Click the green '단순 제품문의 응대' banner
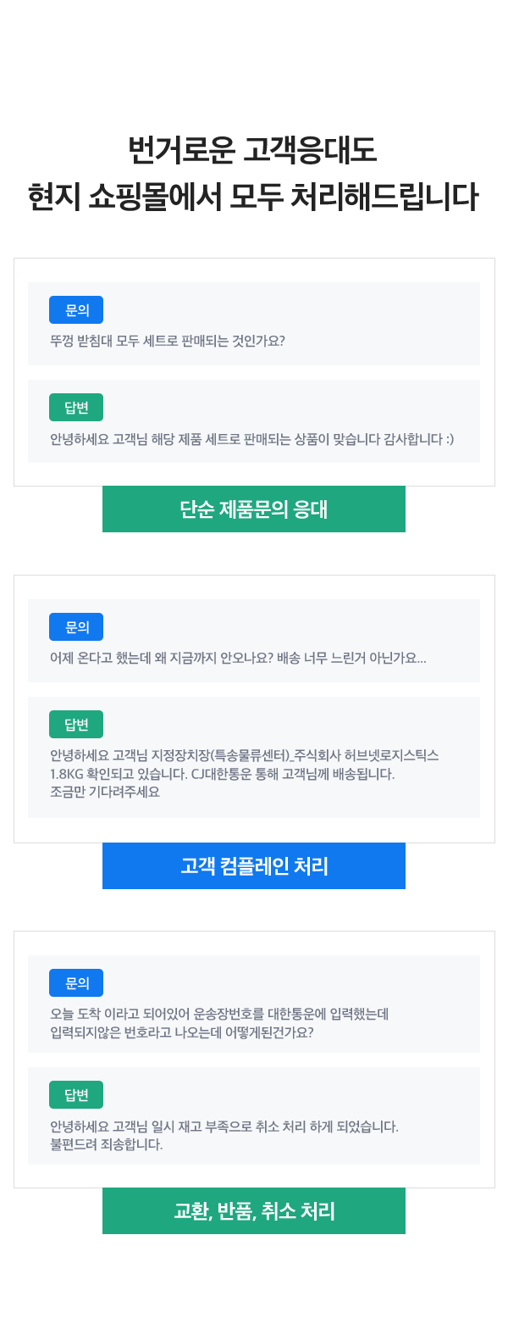Screen dimensions: 508x1324 254,509
